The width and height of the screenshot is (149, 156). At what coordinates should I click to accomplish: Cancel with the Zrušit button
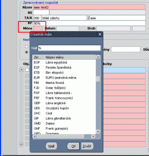pyautogui.click(x=87, y=146)
